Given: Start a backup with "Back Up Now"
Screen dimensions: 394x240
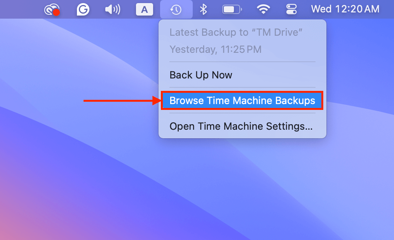Looking at the screenshot, I should click(x=200, y=75).
